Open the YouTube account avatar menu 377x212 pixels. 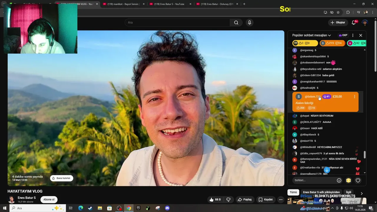pyautogui.click(x=365, y=23)
